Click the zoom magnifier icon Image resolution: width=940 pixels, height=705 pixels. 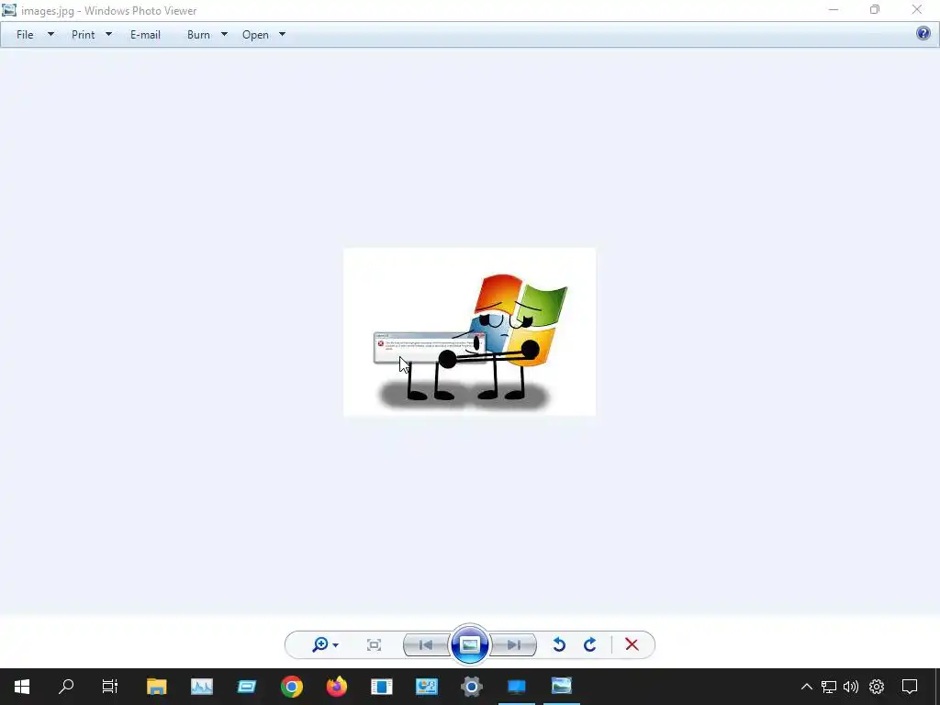pyautogui.click(x=320, y=644)
